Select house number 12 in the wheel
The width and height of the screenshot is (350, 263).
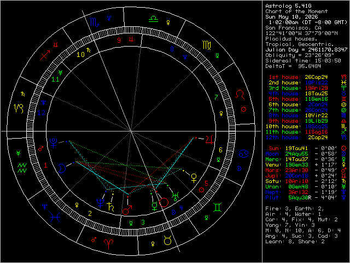click(x=42, y=113)
